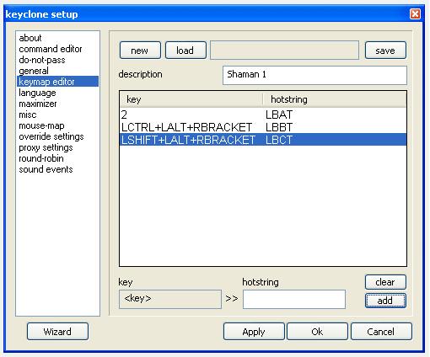This screenshot has height=357, width=430.
Task: Launch the Wizard button
Action: [x=57, y=332]
